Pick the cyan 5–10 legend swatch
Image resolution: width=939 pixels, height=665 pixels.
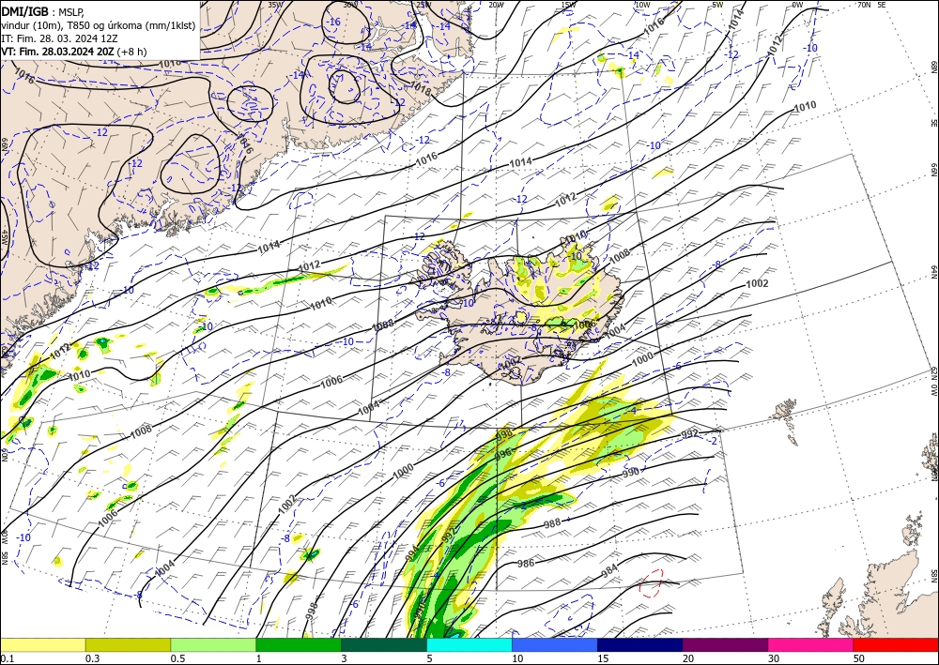click(x=469, y=644)
